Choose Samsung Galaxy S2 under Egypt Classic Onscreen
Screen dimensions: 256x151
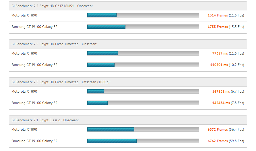(x=34, y=141)
